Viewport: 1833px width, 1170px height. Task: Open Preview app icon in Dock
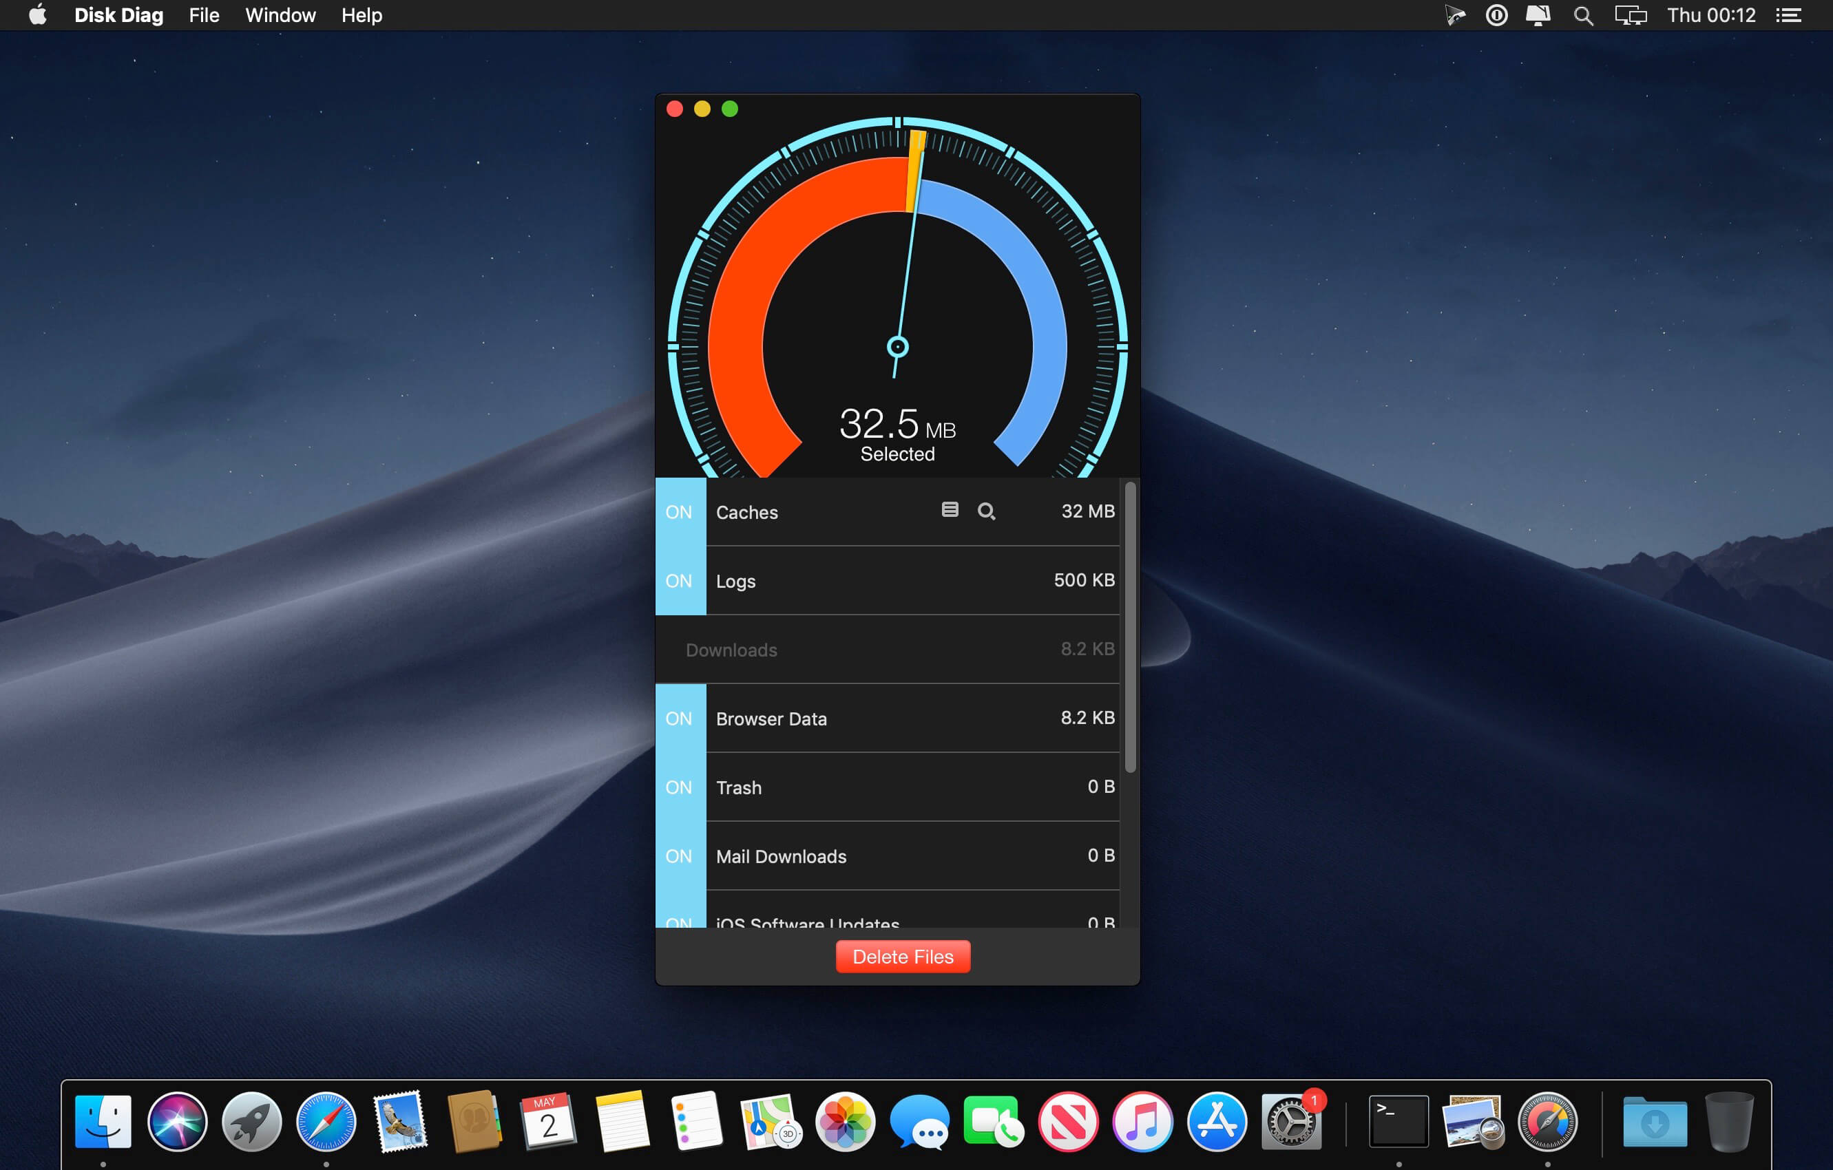[x=1473, y=1121]
